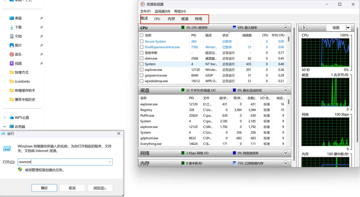Collapse the CPU section

tap(285, 27)
